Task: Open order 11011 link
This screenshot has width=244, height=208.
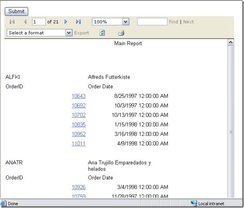Action: tap(79, 143)
